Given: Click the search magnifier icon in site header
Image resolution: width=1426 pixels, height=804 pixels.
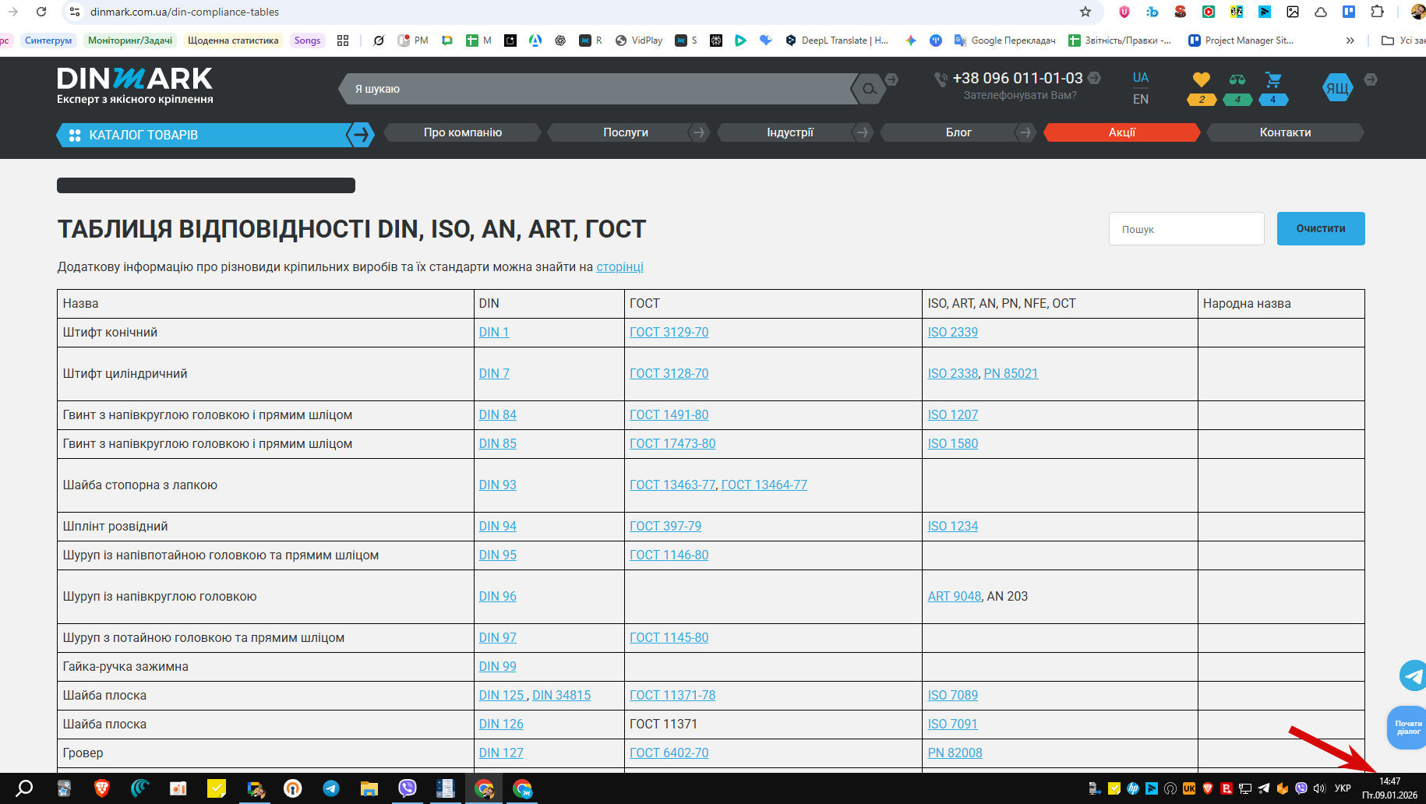Looking at the screenshot, I should pos(869,89).
